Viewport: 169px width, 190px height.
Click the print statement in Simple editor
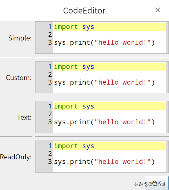[104, 43]
